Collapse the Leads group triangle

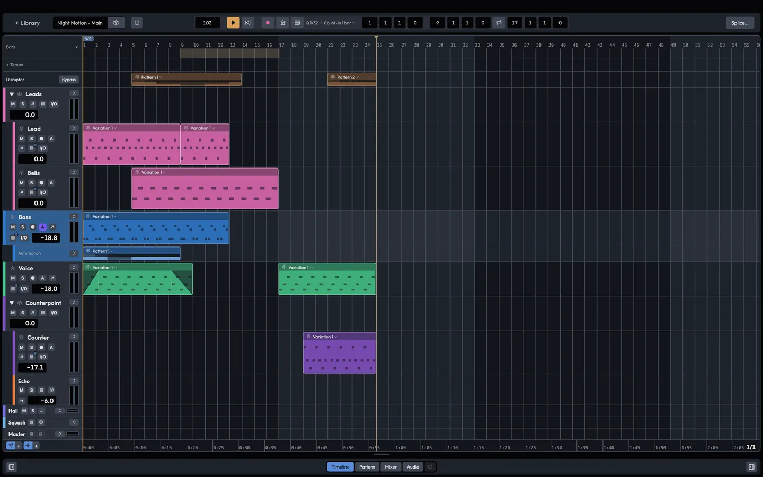(x=12, y=94)
